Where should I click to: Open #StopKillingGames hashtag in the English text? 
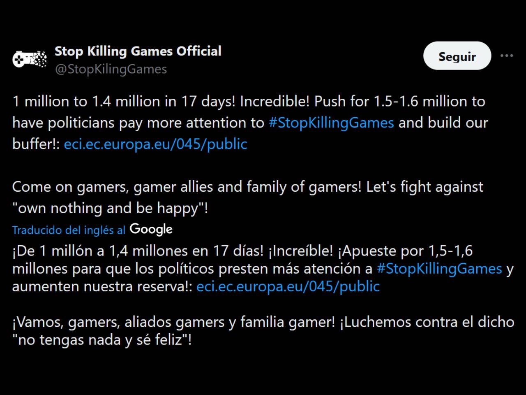tap(331, 123)
